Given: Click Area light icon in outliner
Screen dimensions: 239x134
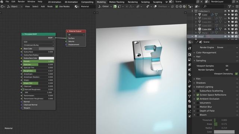Looking at the screenshot, I should 196,36.
